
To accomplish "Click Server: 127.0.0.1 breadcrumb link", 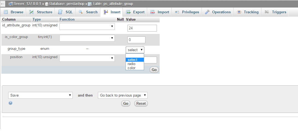I will [x=27, y=4].
